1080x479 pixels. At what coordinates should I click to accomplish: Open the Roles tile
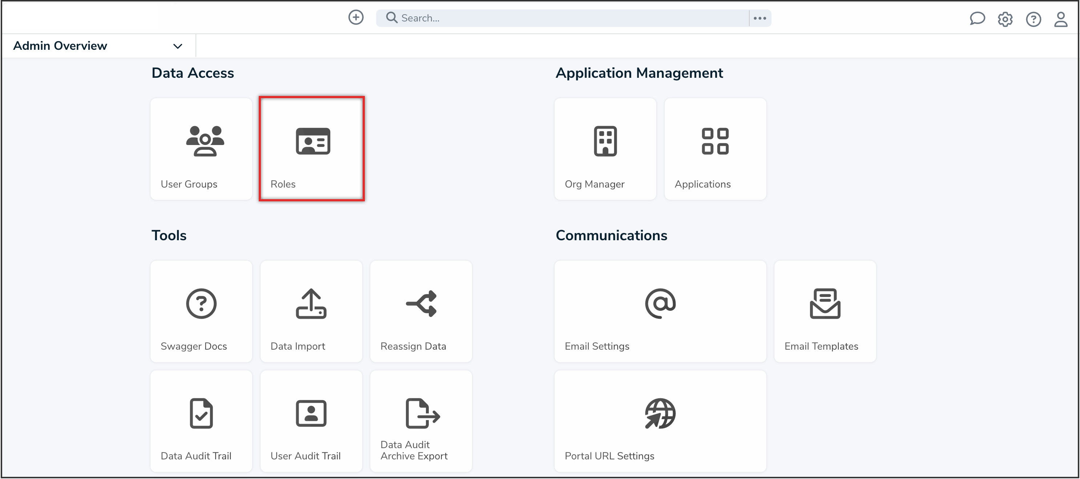[311, 149]
